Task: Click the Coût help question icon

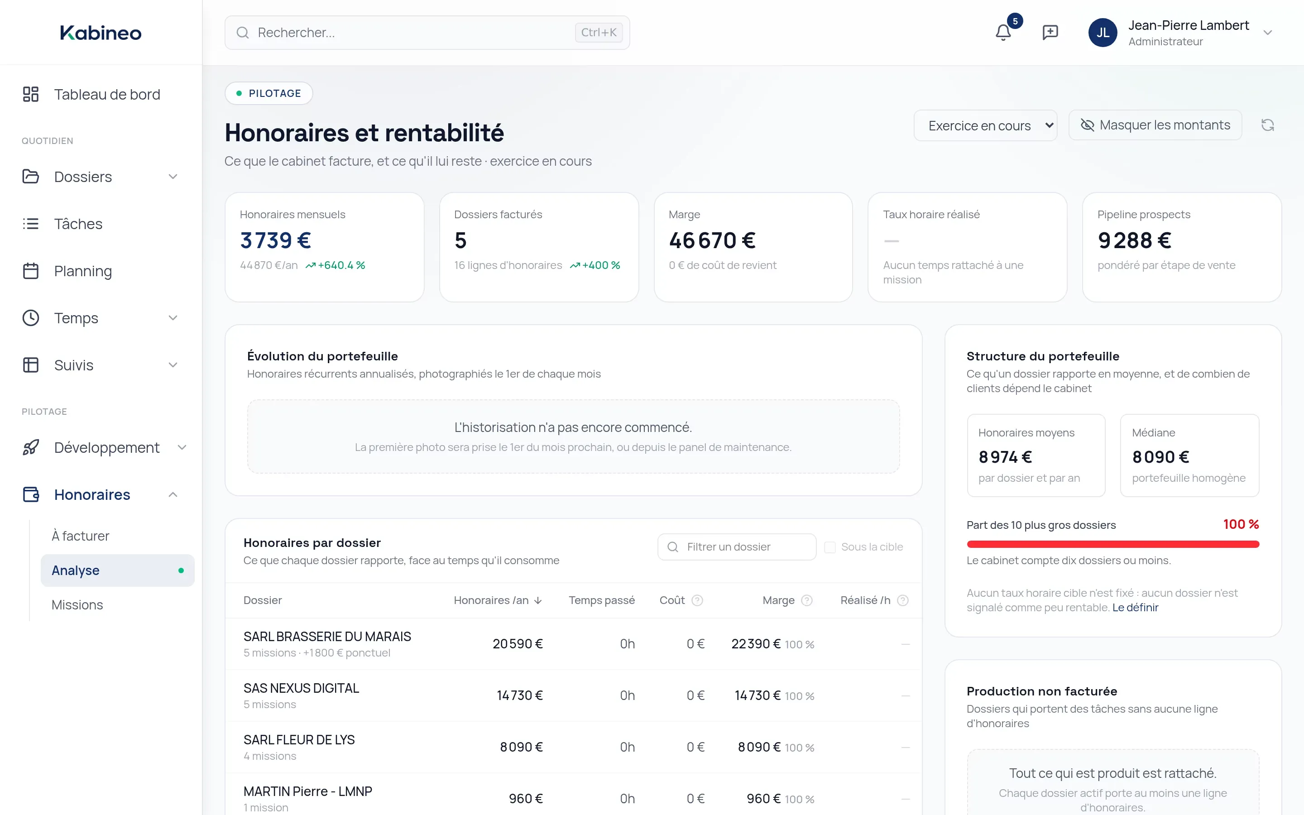Action: (697, 600)
